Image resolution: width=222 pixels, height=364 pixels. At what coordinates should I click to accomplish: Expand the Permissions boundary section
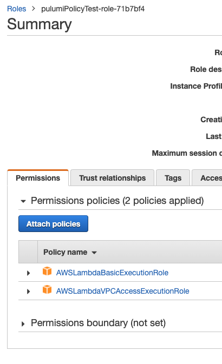23,324
